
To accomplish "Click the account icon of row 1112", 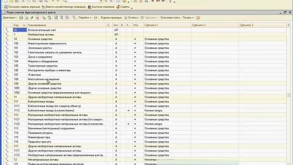I will coord(7,110).
